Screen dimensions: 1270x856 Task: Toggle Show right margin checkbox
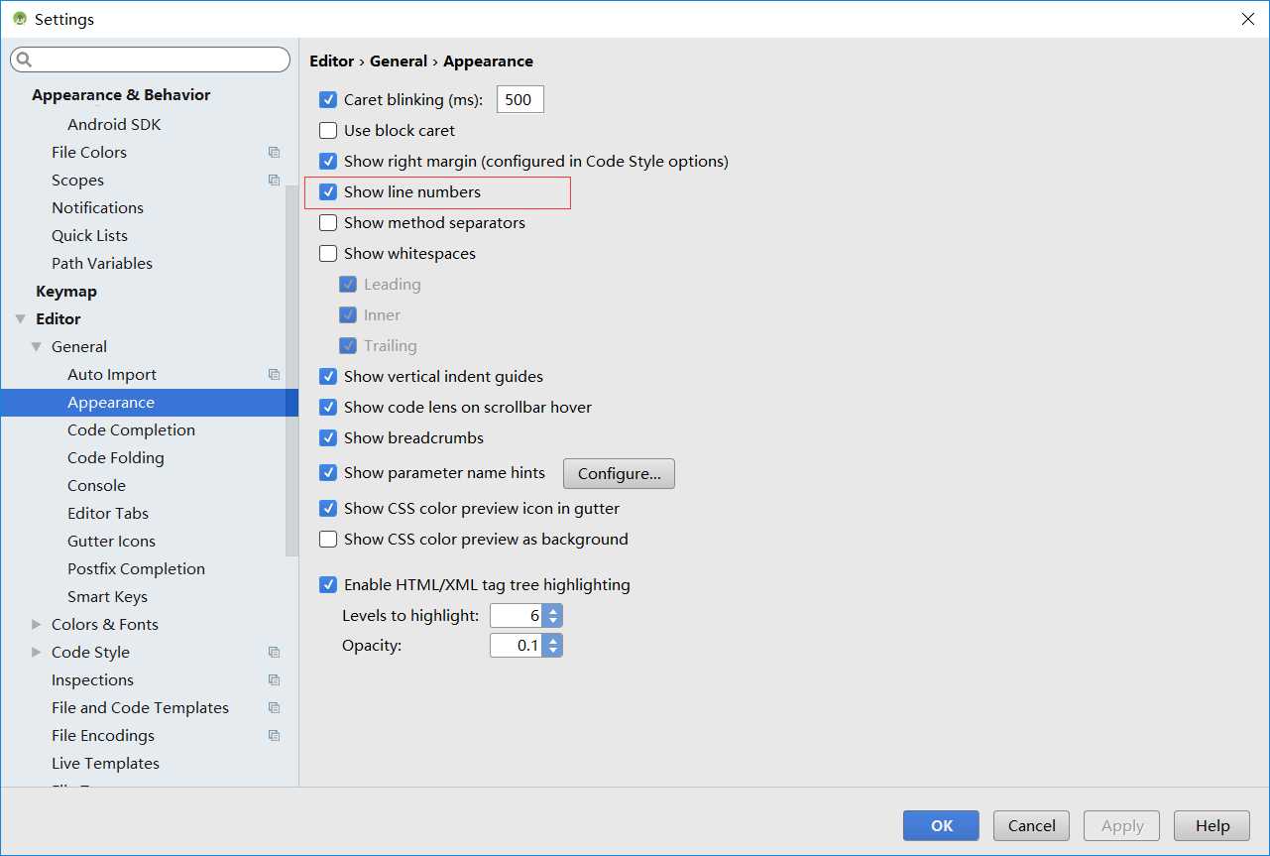coord(328,161)
